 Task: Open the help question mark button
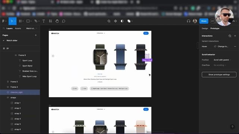232,127
